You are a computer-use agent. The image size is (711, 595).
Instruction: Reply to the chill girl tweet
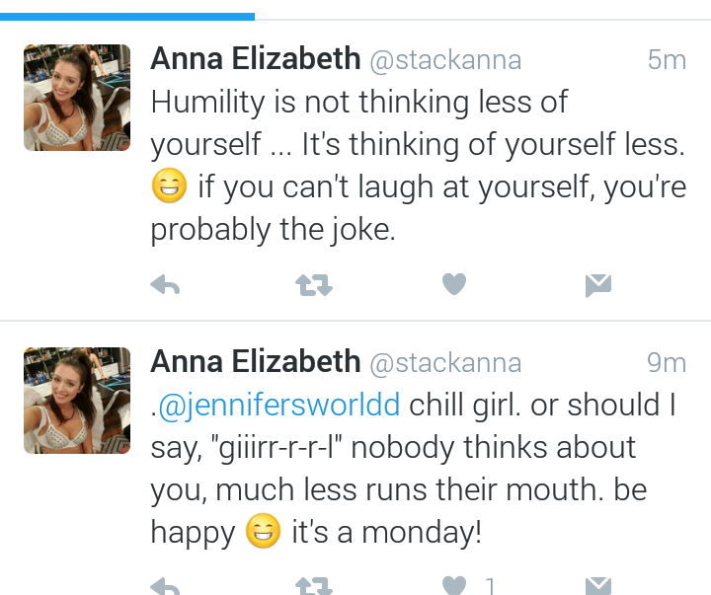click(165, 586)
